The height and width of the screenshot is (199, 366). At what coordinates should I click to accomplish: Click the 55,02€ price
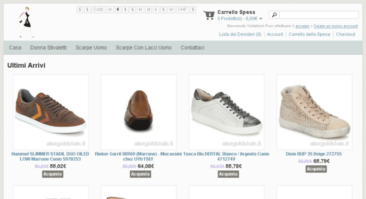click(x=58, y=166)
